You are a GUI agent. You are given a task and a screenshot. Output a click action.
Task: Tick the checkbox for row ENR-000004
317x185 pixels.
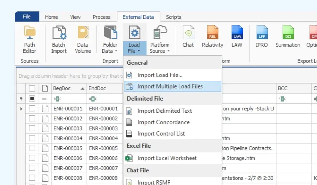pos(32,138)
